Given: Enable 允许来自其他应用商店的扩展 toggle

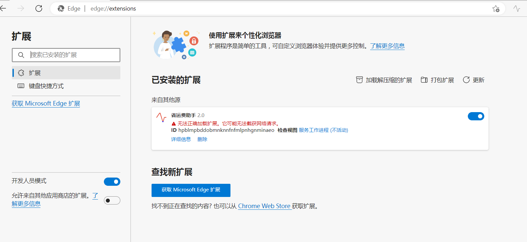Looking at the screenshot, I should coord(112,200).
